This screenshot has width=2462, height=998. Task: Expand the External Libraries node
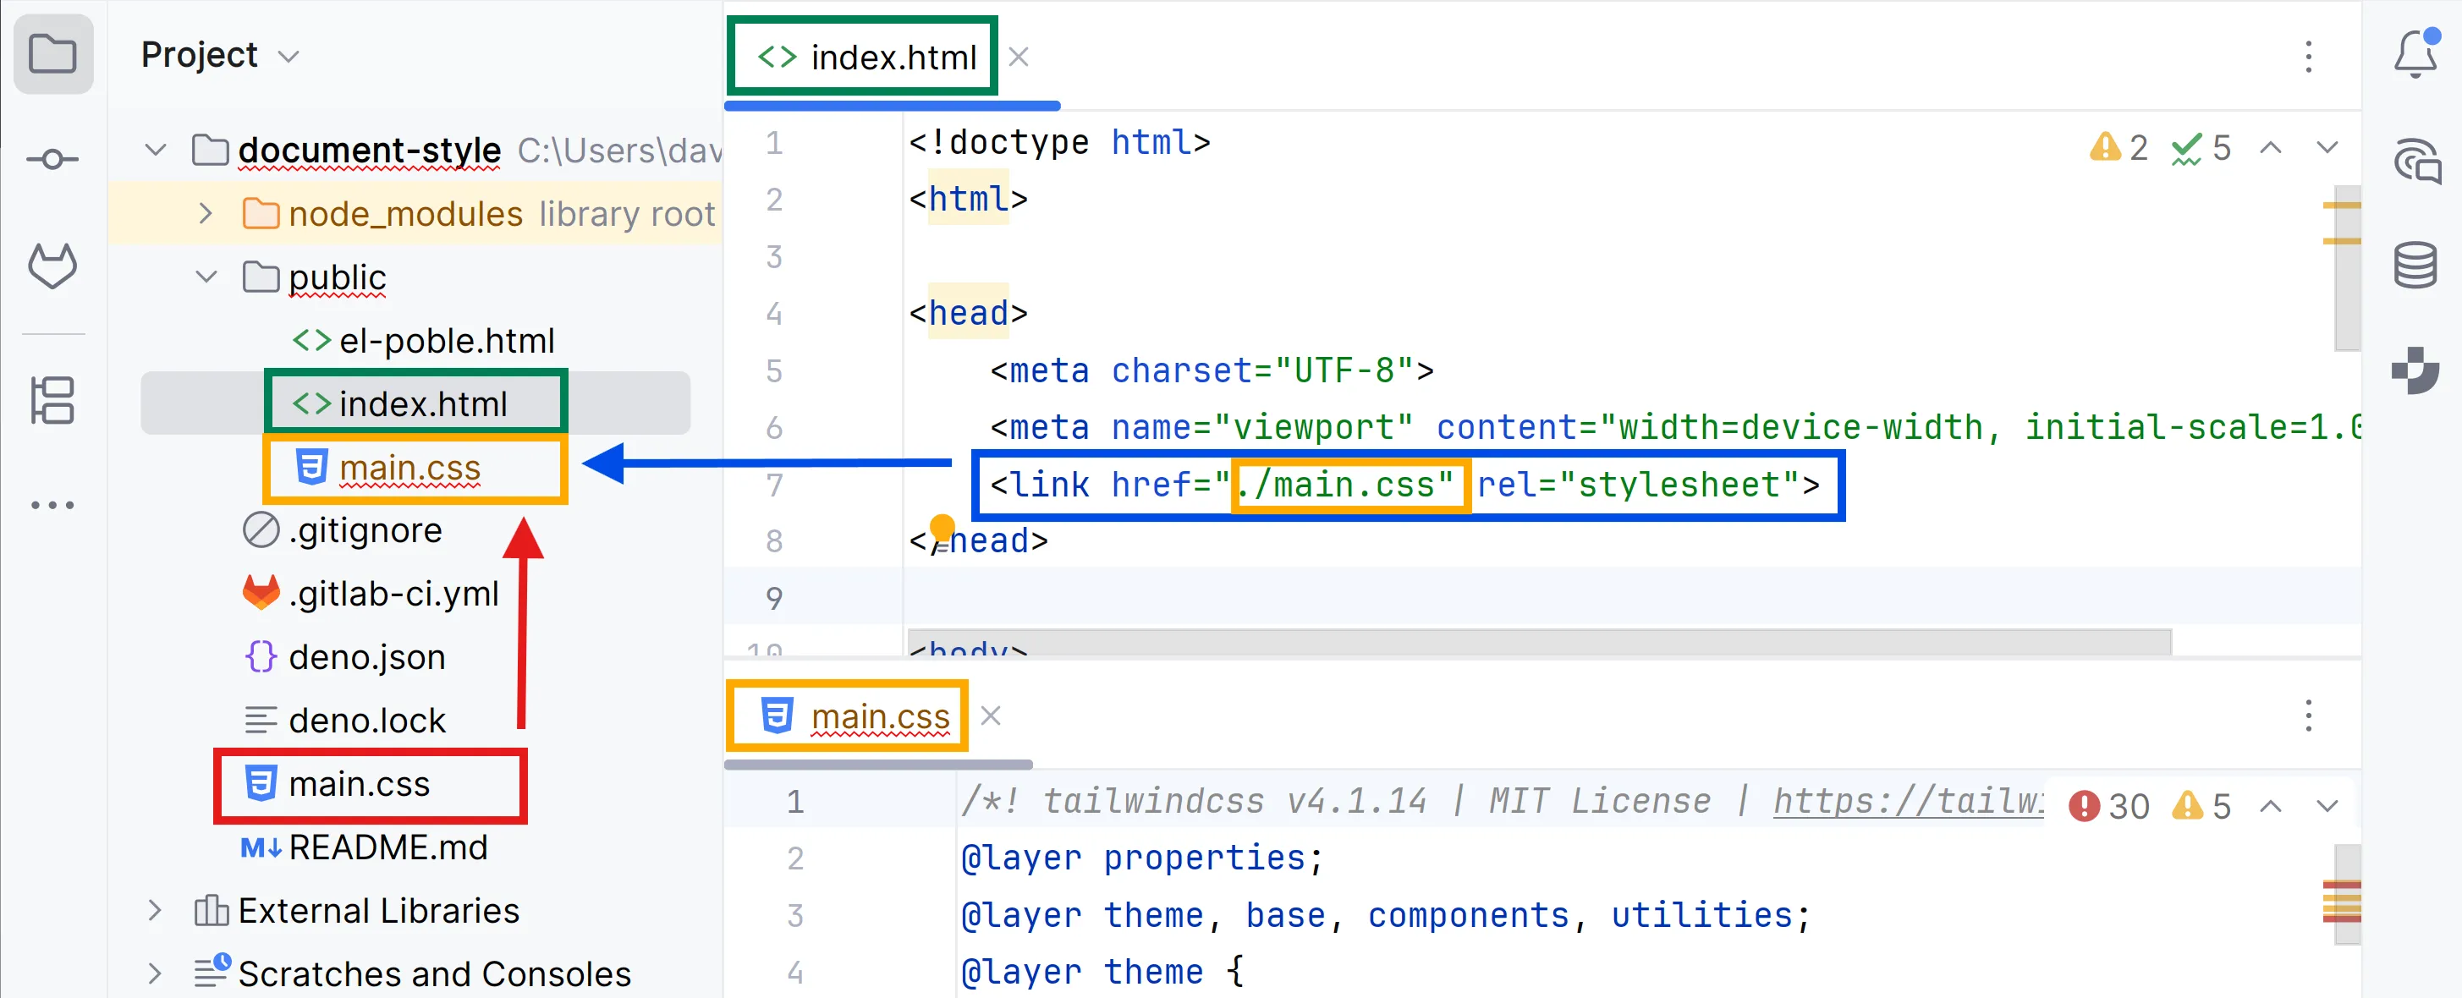pos(155,910)
